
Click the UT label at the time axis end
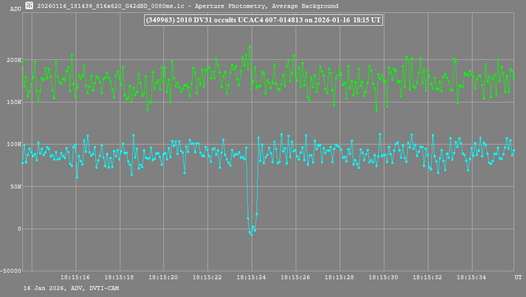click(518, 278)
